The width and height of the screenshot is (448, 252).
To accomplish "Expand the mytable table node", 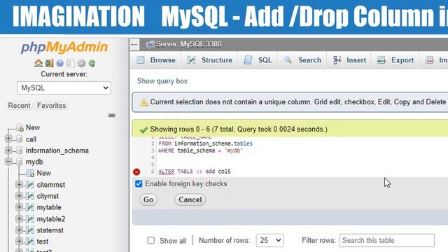I will [19, 207].
